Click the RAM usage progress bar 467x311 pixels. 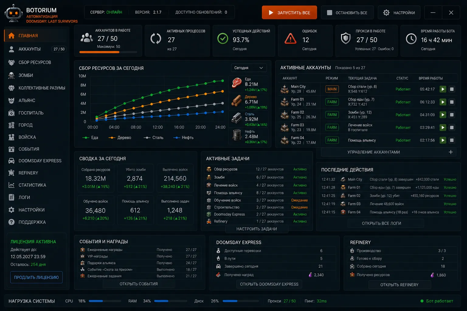click(171, 301)
